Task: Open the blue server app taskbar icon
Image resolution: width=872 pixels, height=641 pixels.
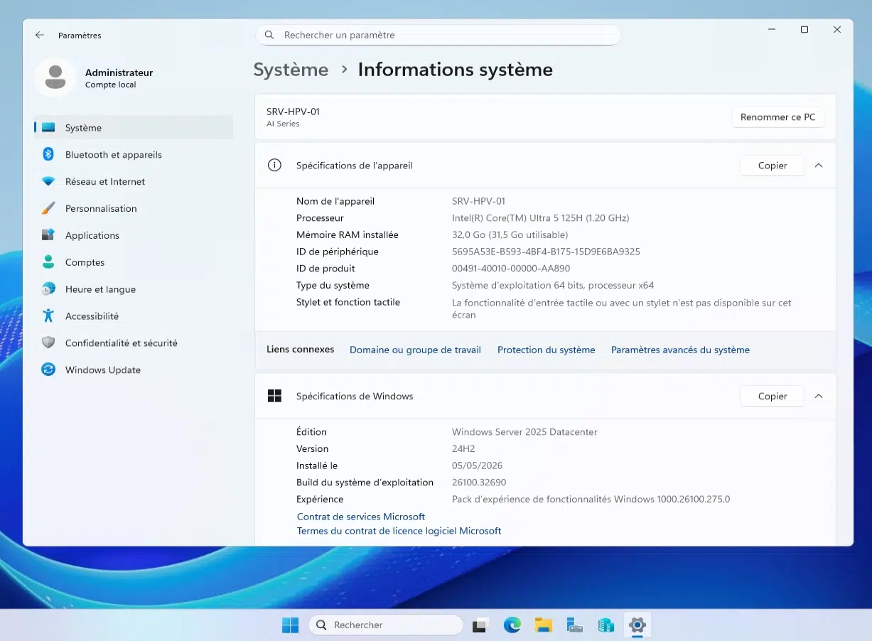Action: tap(605, 625)
